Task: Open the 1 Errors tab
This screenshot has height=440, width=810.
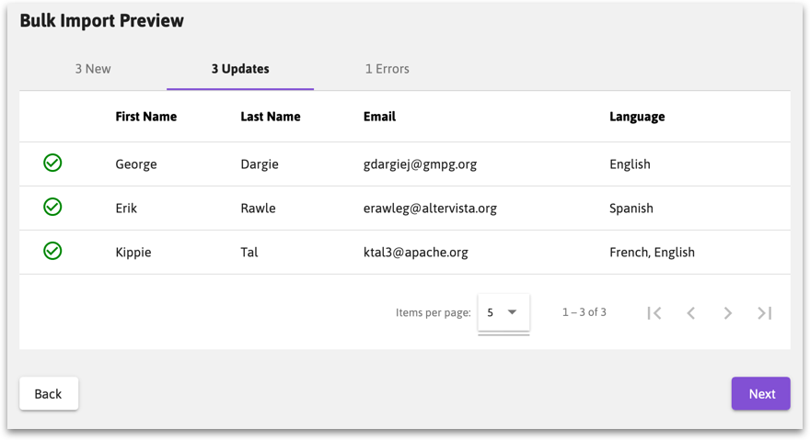Action: coord(387,69)
